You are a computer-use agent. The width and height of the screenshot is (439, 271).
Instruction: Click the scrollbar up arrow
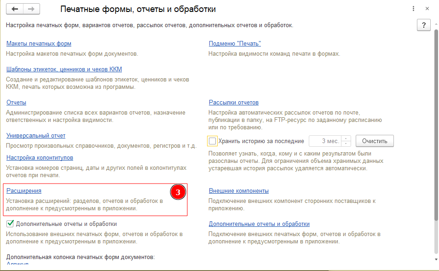[436, 24]
